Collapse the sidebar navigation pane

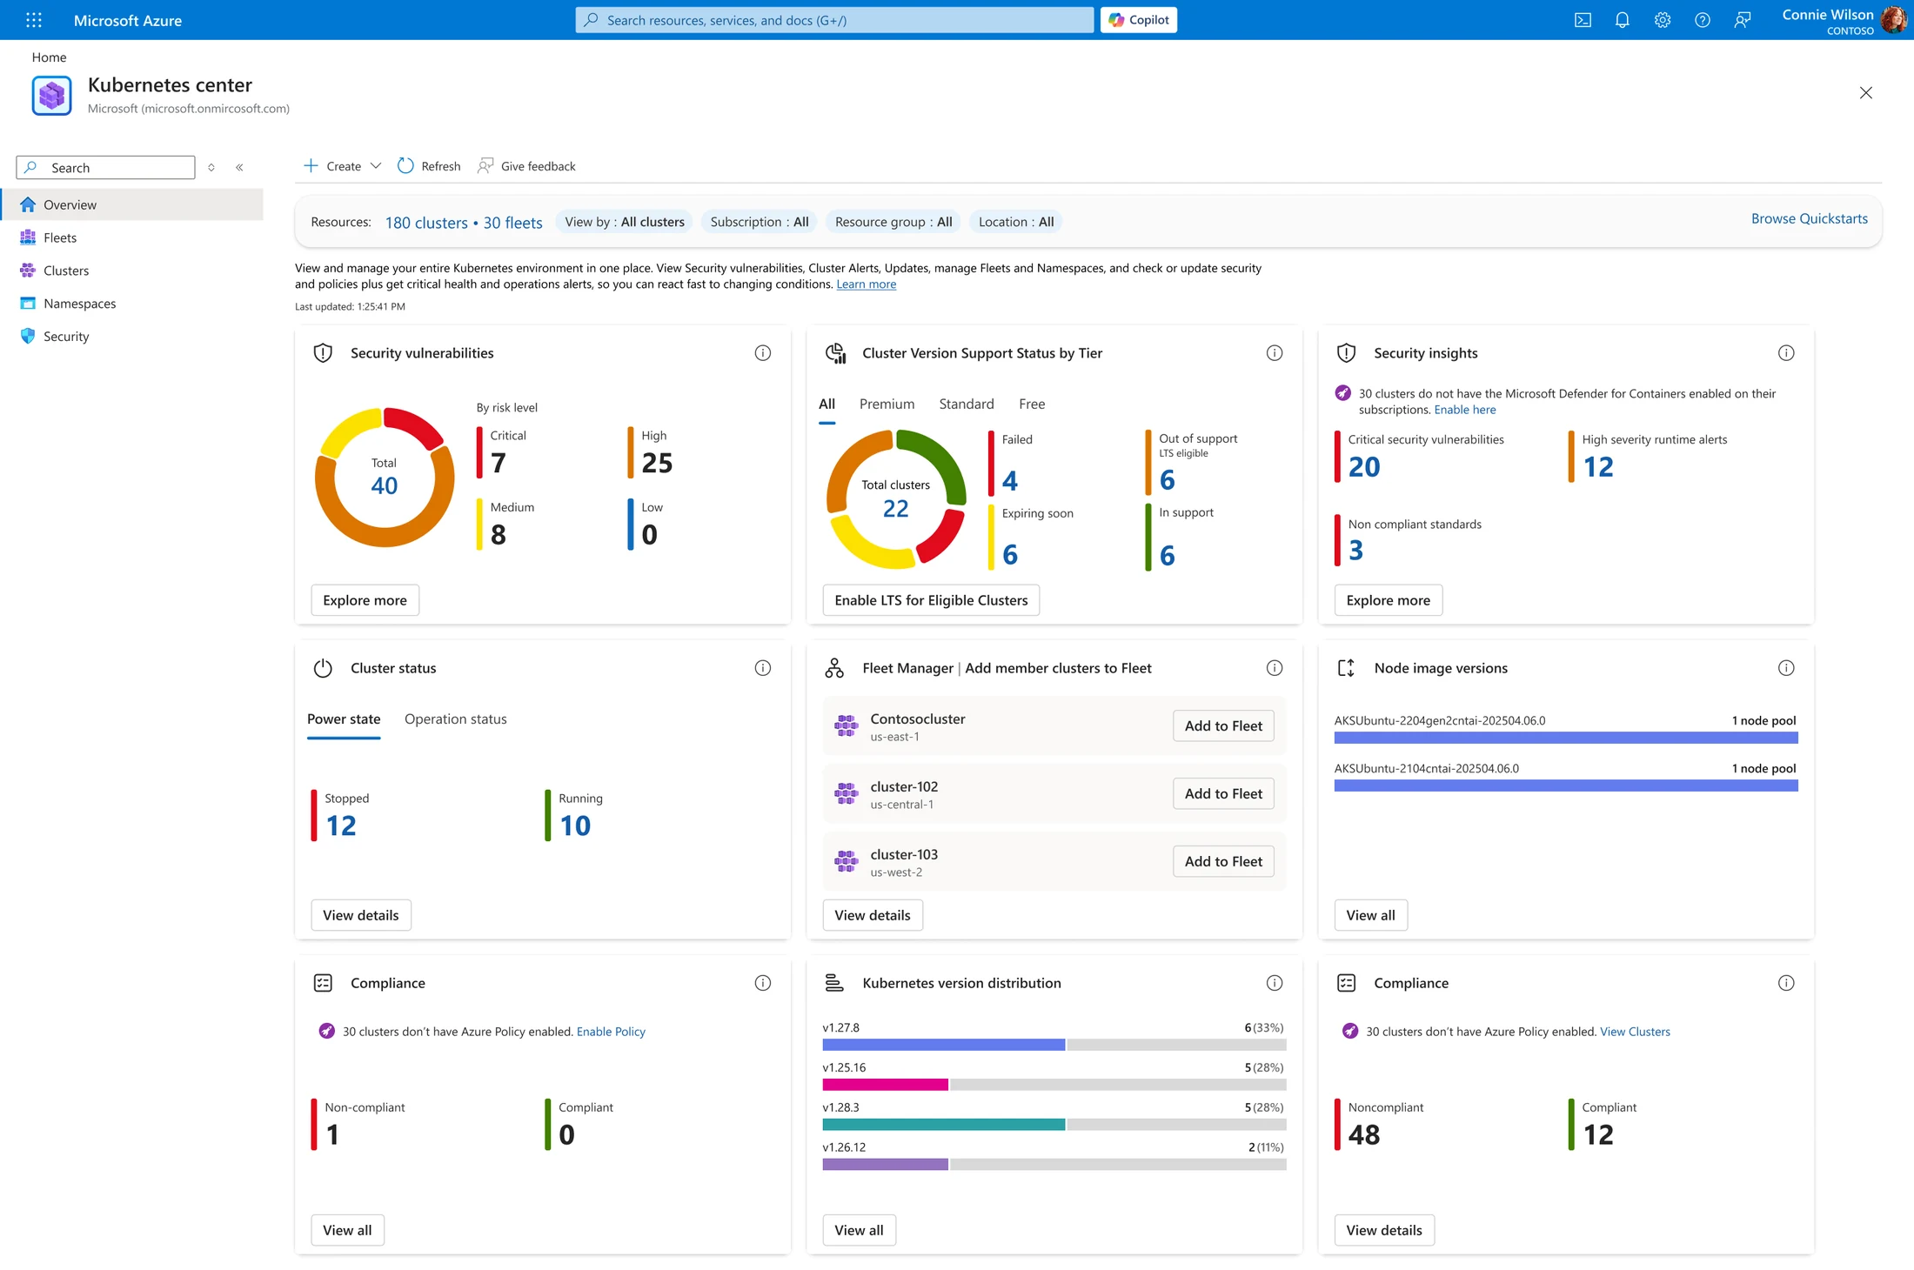coord(239,167)
